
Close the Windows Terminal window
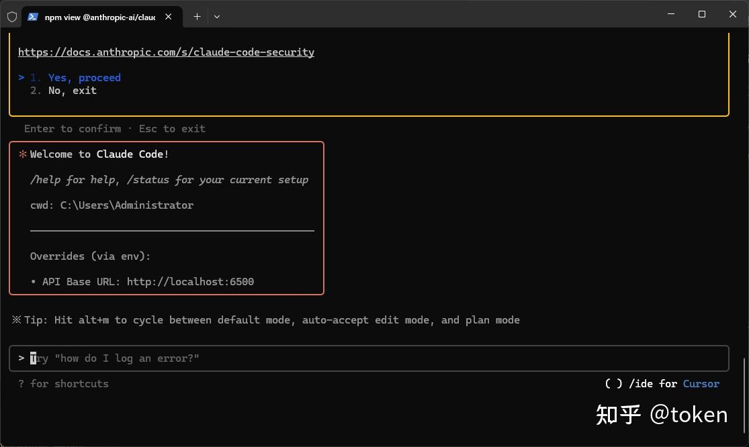point(733,14)
